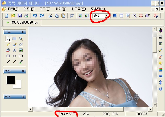The width and height of the screenshot is (165, 117).
Task: Open the 파일(F) menu
Action: click(13, 9)
